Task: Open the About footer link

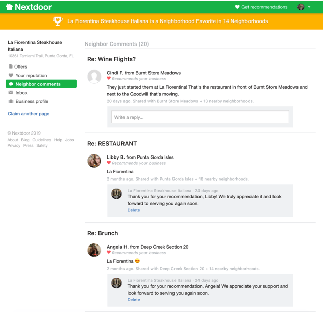Action: 13,140
